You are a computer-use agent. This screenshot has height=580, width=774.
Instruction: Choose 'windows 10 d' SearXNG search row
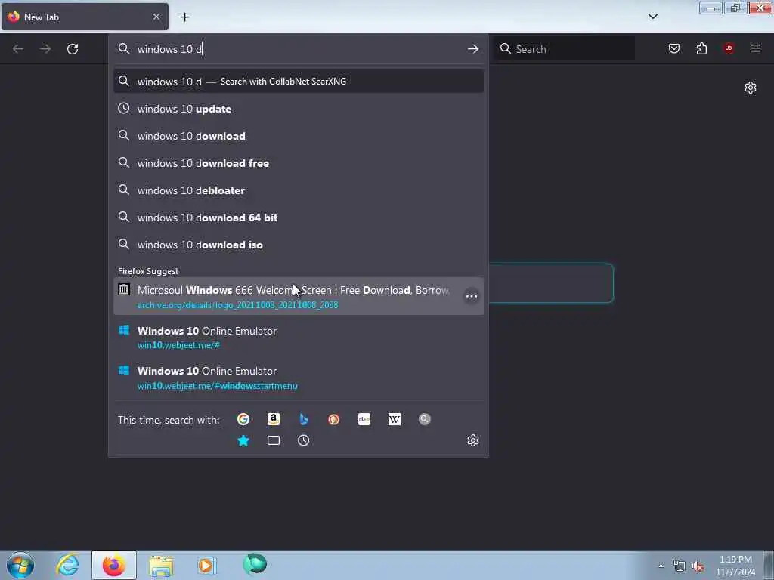[x=299, y=82]
